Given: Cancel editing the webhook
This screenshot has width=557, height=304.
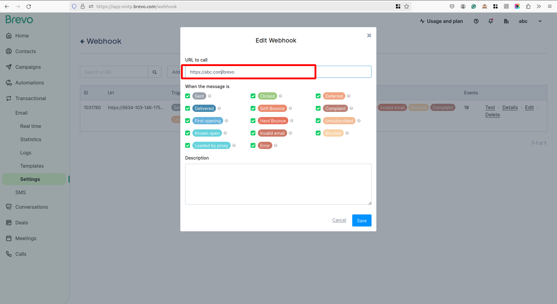Looking at the screenshot, I should point(339,220).
